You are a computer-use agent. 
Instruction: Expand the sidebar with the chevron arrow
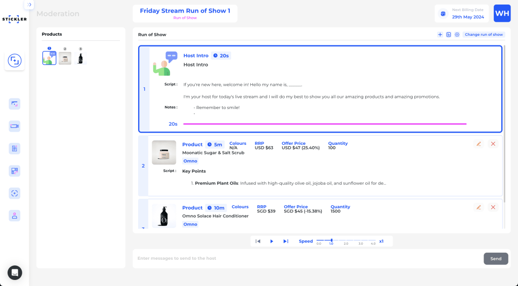29,5
